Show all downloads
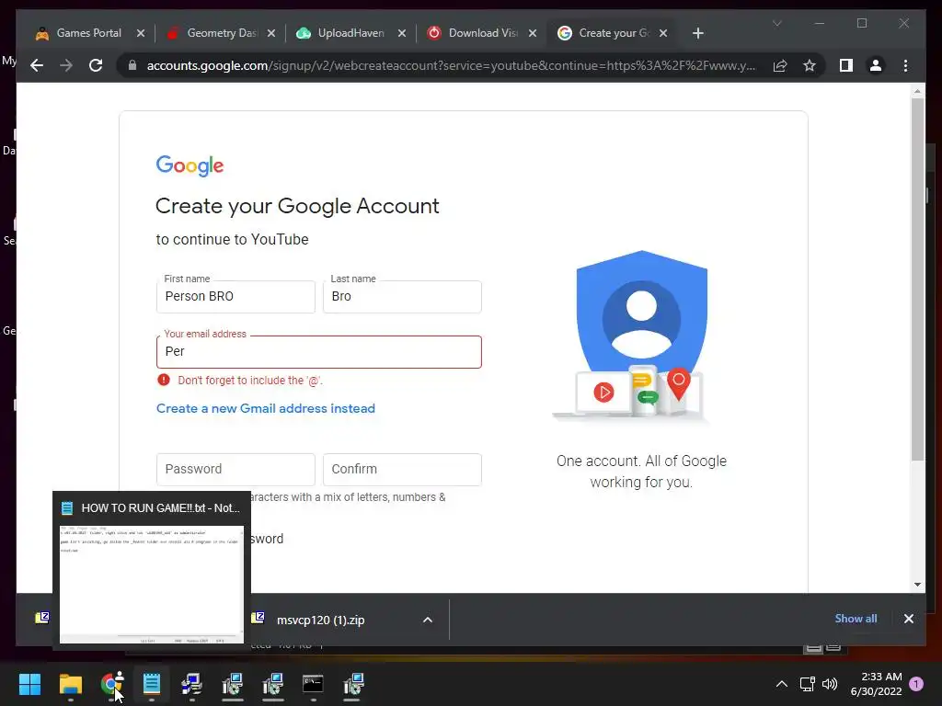Viewport: 942px width, 706px height. click(856, 619)
